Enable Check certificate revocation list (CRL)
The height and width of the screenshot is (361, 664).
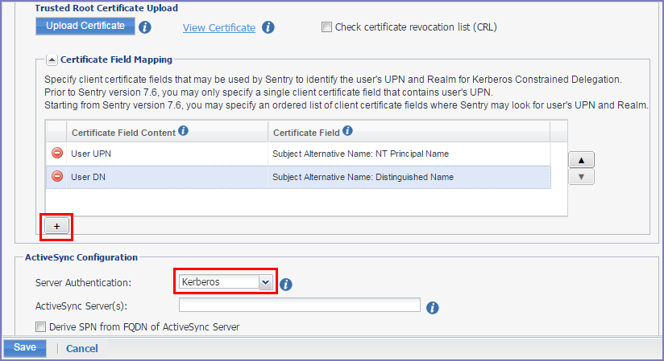[x=326, y=27]
